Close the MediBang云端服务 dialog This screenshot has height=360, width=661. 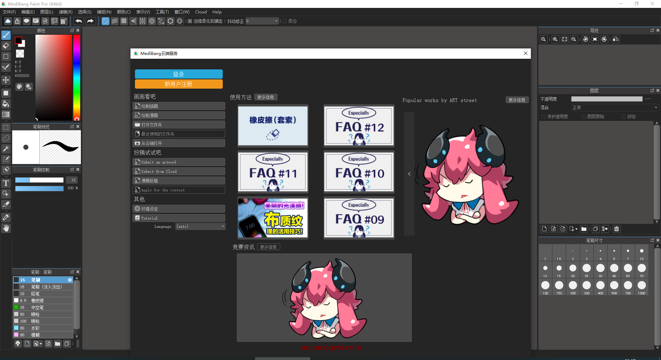526,53
